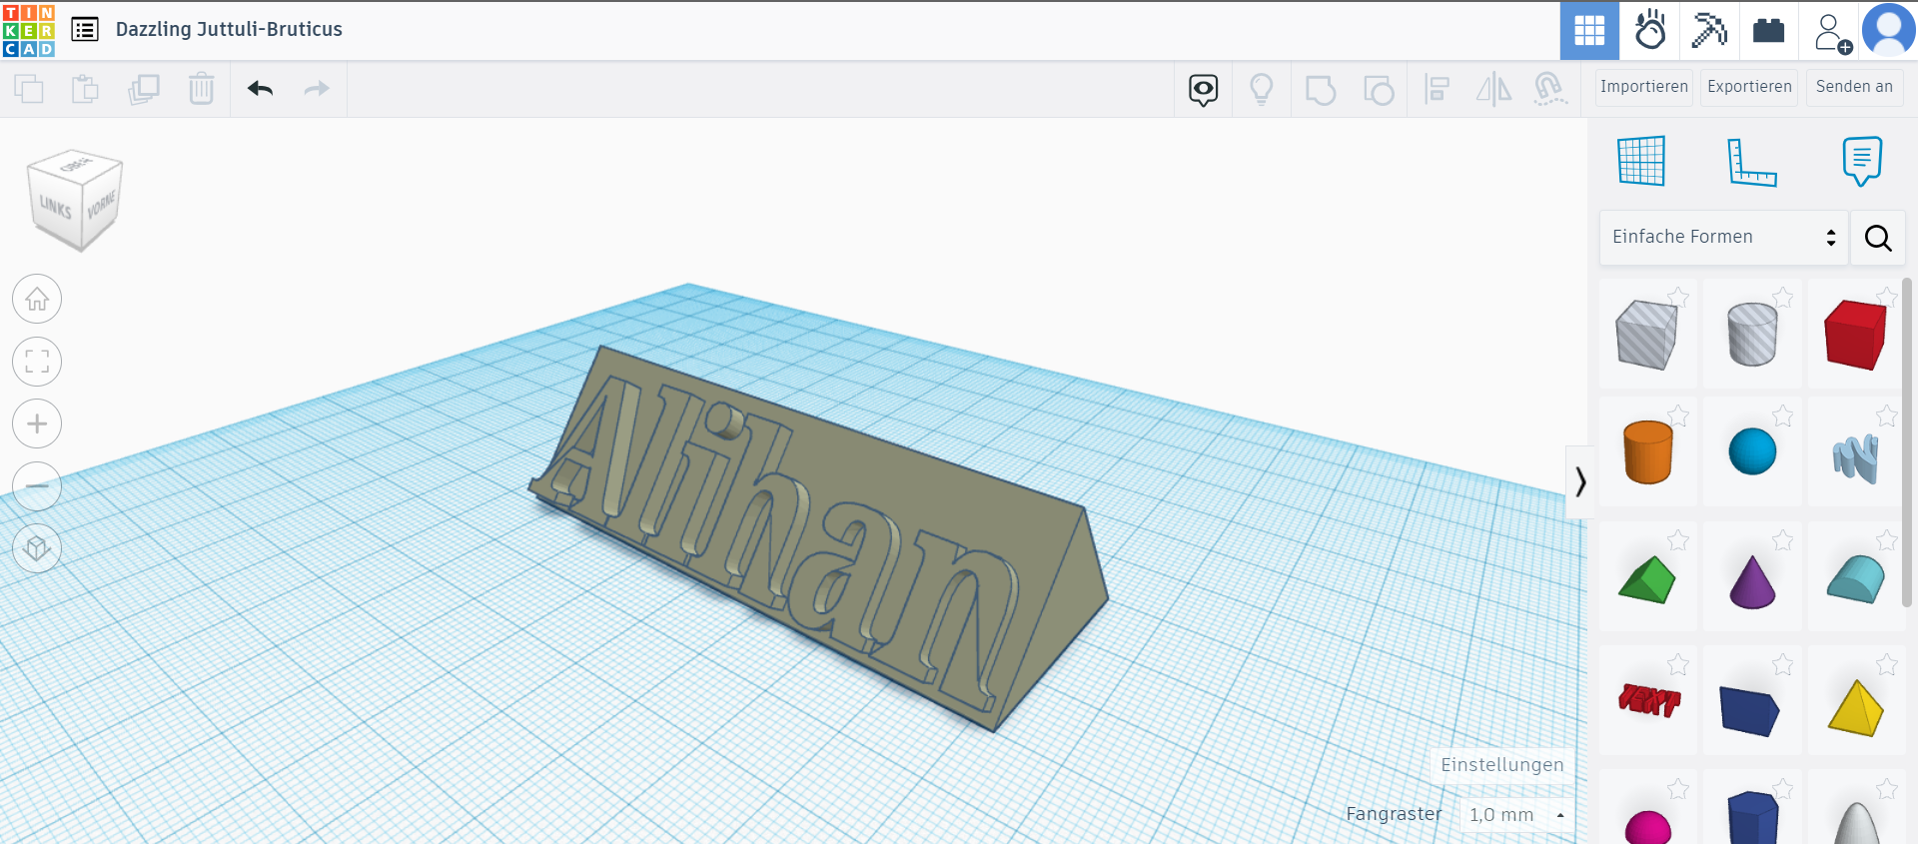
Task: Click the Home view button
Action: coord(37,299)
